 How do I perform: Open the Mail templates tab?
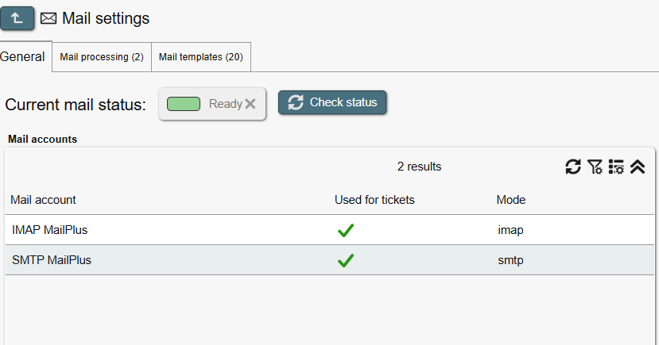click(x=201, y=57)
